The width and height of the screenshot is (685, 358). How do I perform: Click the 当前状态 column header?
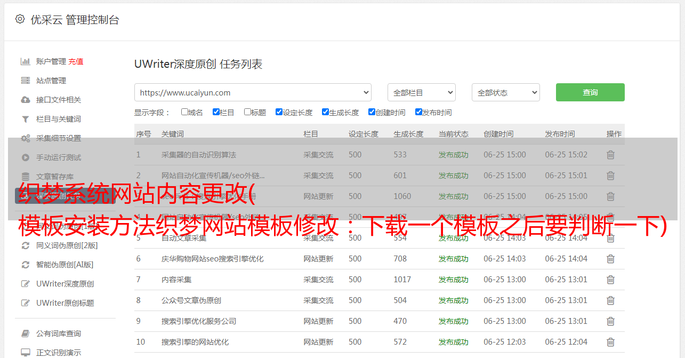coord(454,134)
